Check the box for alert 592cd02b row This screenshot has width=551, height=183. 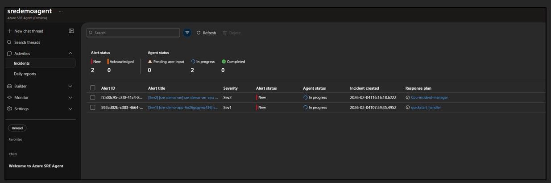coord(93,108)
